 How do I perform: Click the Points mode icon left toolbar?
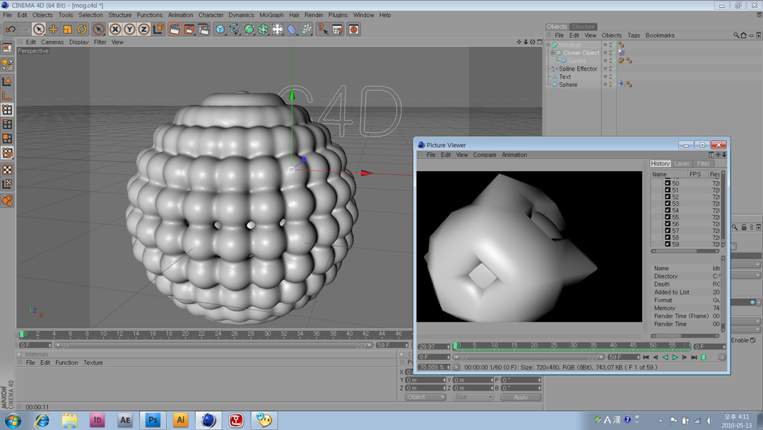(x=7, y=110)
